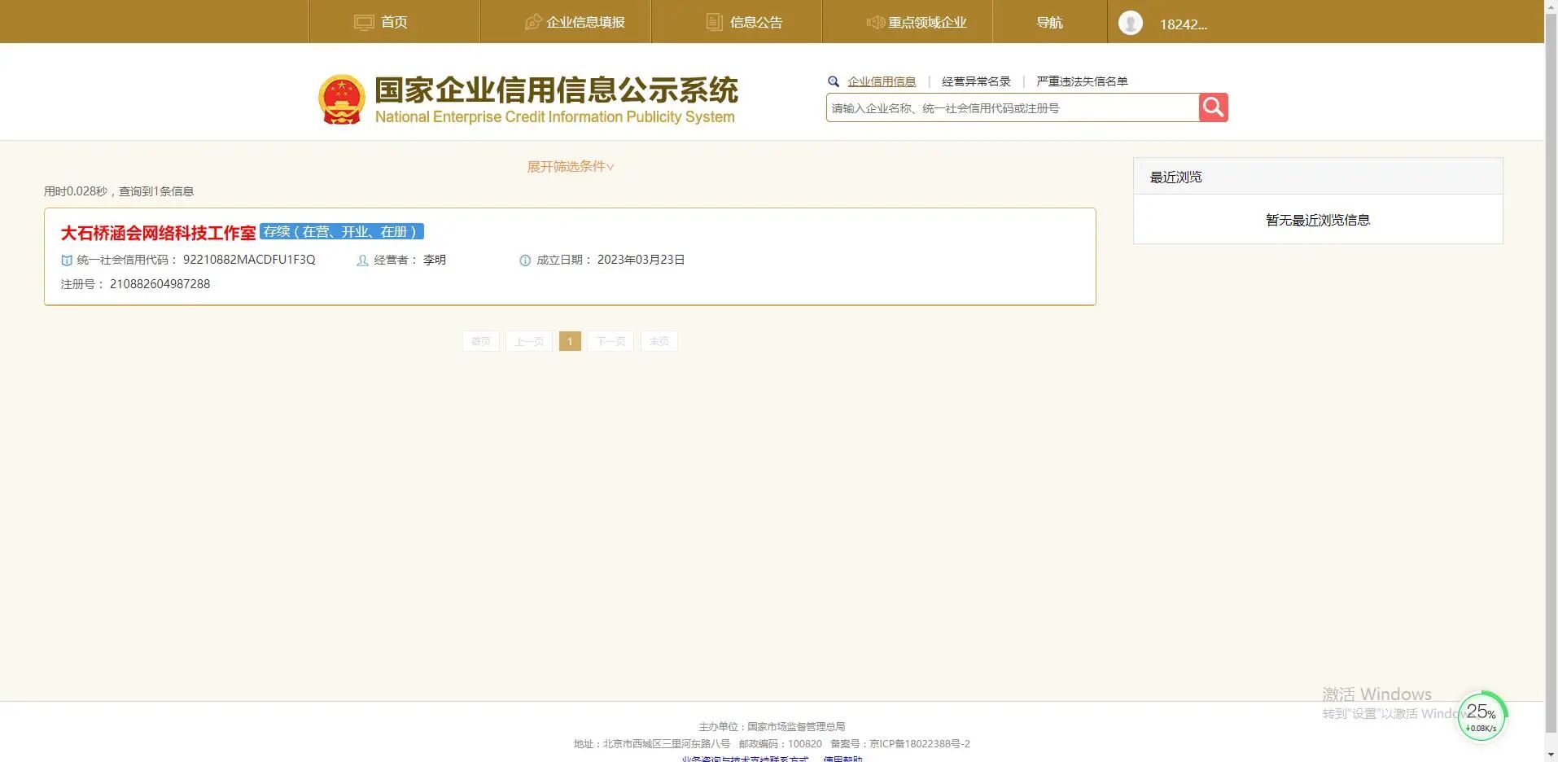1558x762 pixels.
Task: Click the pencil icon beside 企业信息填报
Action: (x=533, y=22)
